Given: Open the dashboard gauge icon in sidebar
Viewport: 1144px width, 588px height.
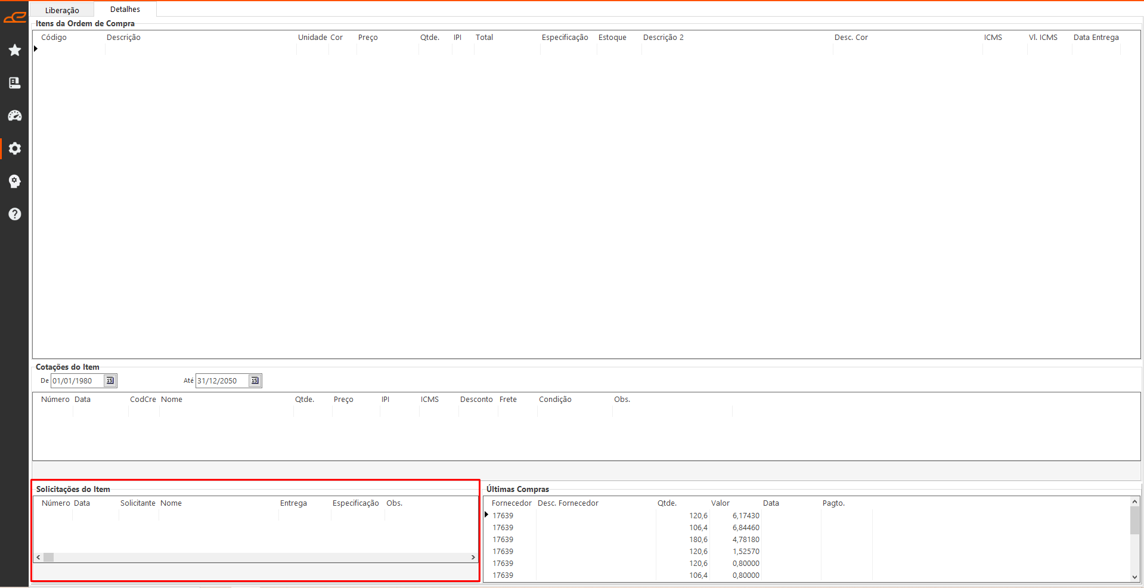Looking at the screenshot, I should coord(15,116).
